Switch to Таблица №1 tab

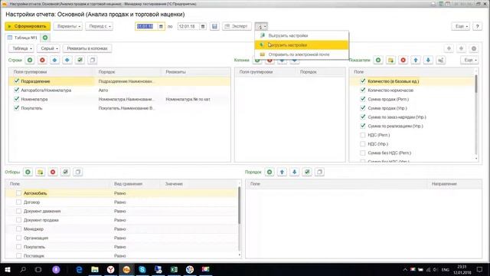[22, 38]
